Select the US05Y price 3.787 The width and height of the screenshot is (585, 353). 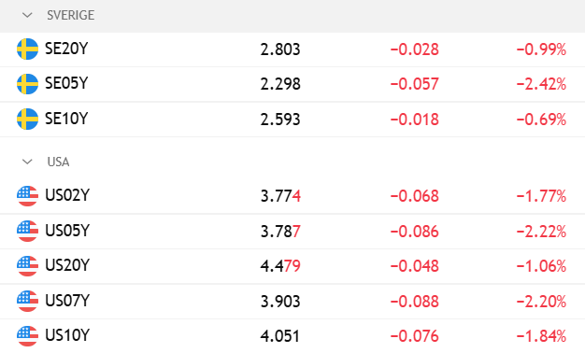click(x=280, y=232)
